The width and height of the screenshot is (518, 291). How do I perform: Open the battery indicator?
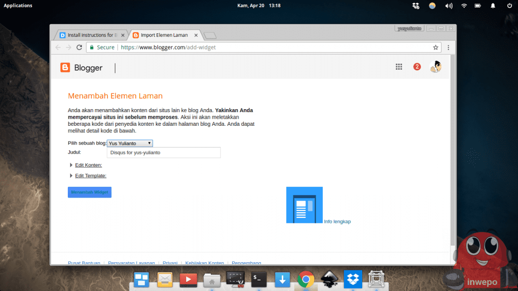478,6
